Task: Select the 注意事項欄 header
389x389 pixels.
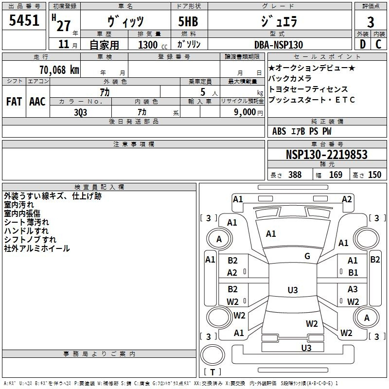Action: (133, 144)
